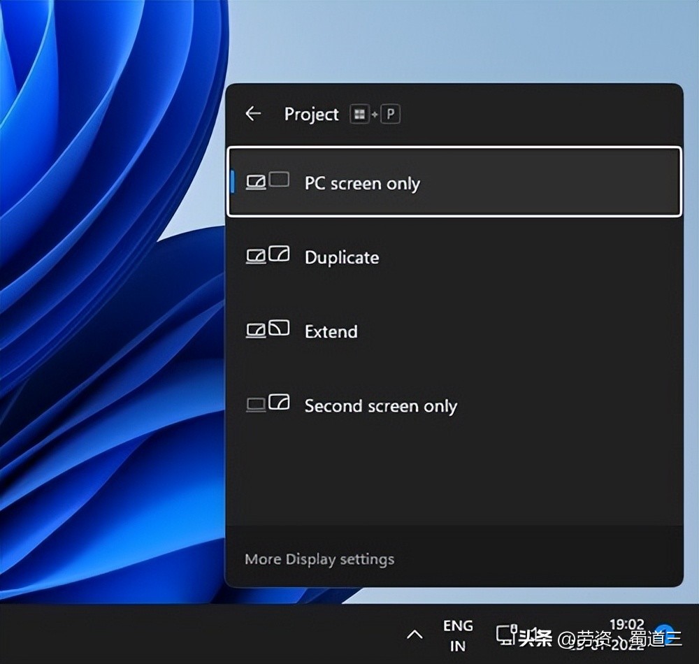Click the Windows key badge in the shortcut hint
The height and width of the screenshot is (664, 699).
[x=361, y=114]
